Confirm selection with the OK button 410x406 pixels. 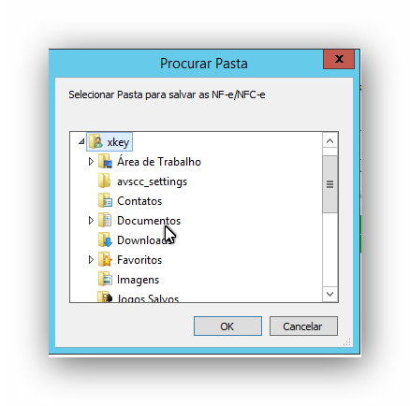coord(227,326)
